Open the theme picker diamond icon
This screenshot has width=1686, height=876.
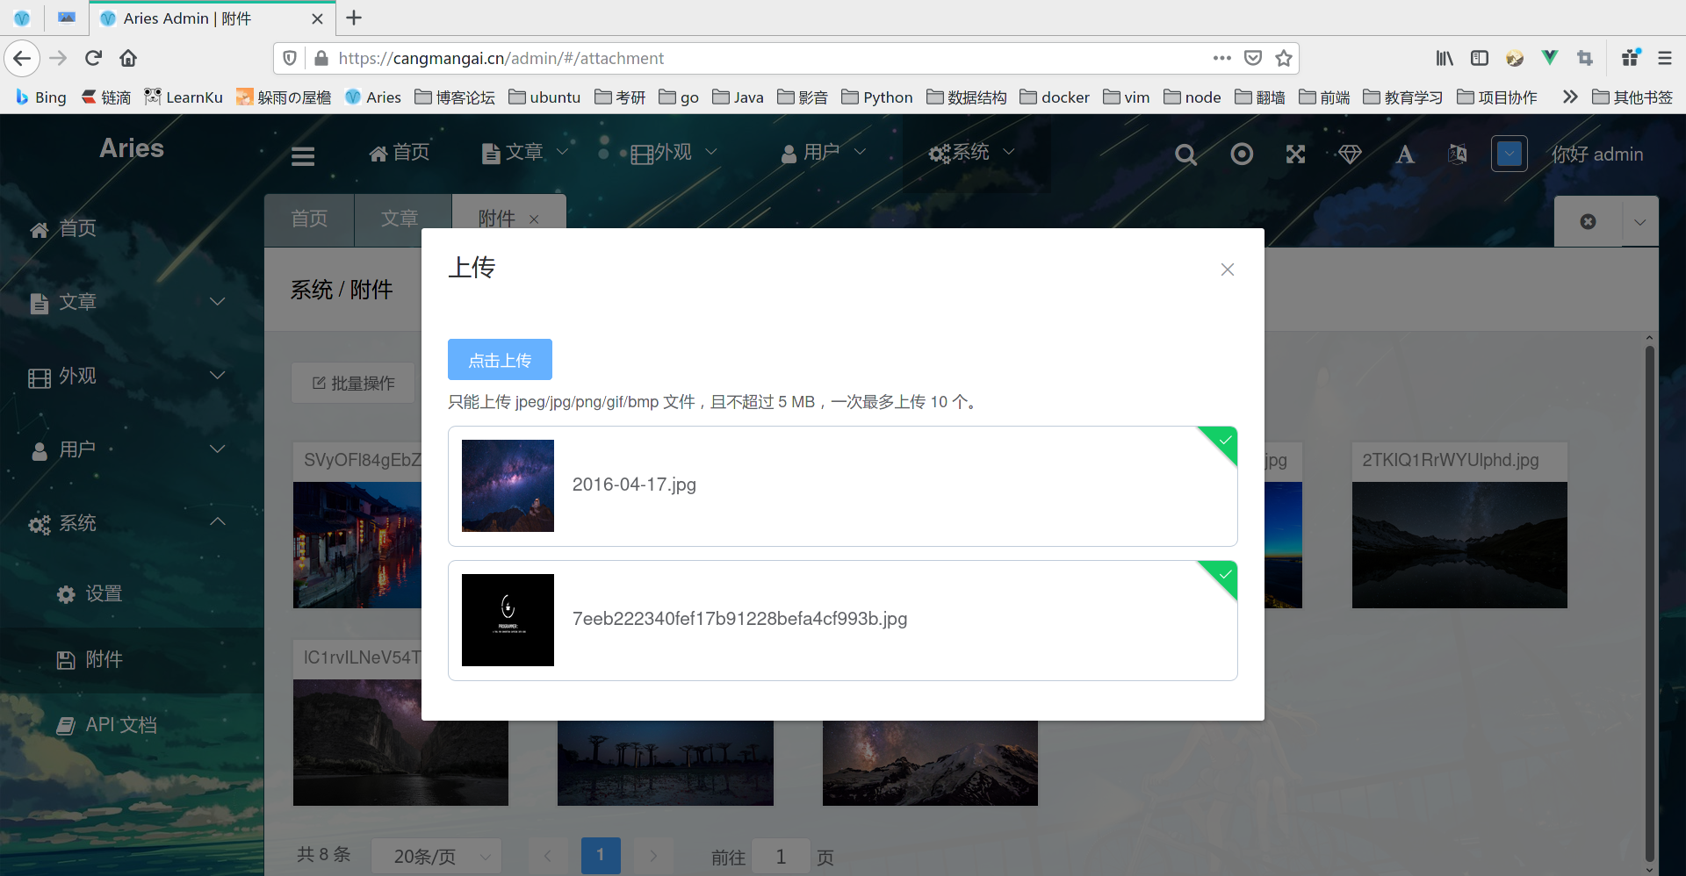pos(1350,154)
